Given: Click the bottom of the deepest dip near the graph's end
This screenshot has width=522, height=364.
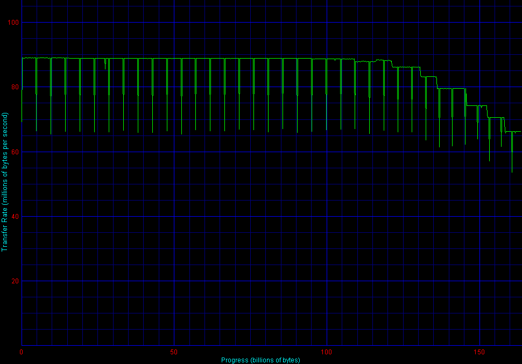Looking at the screenshot, I should [x=512, y=172].
